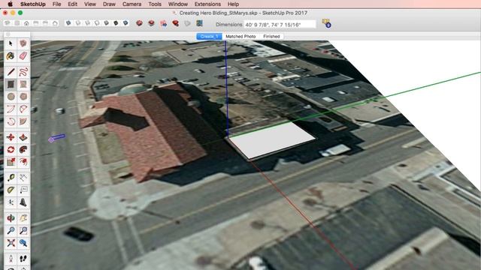This screenshot has height=270, width=481.
Task: Choose the Follow Me tool
Action: (23, 150)
